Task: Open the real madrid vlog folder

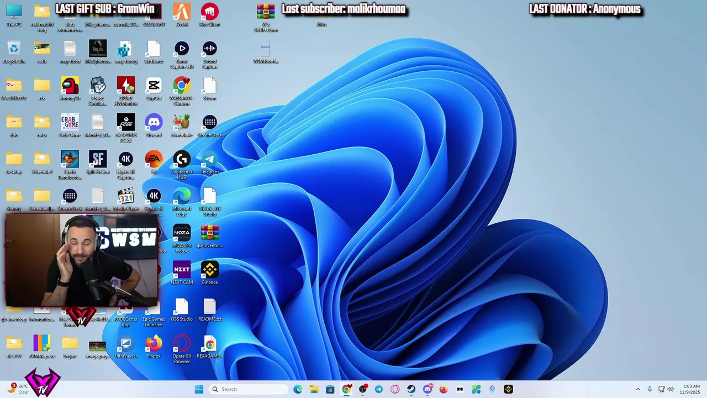Action: pyautogui.click(x=42, y=18)
